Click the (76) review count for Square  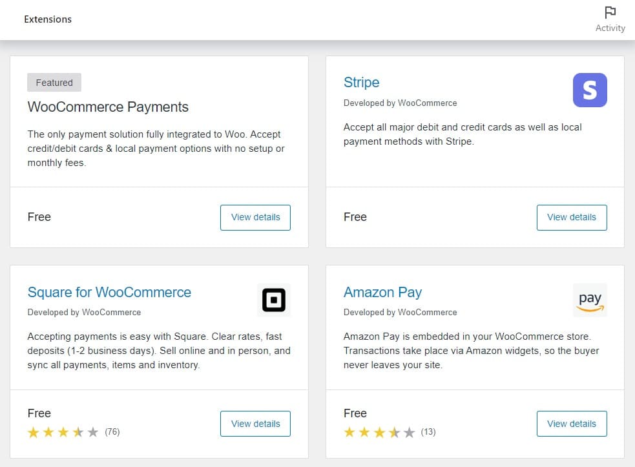pyautogui.click(x=112, y=431)
